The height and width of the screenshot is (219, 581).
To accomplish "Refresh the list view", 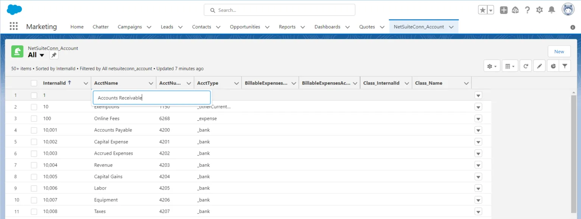I will coord(525,65).
